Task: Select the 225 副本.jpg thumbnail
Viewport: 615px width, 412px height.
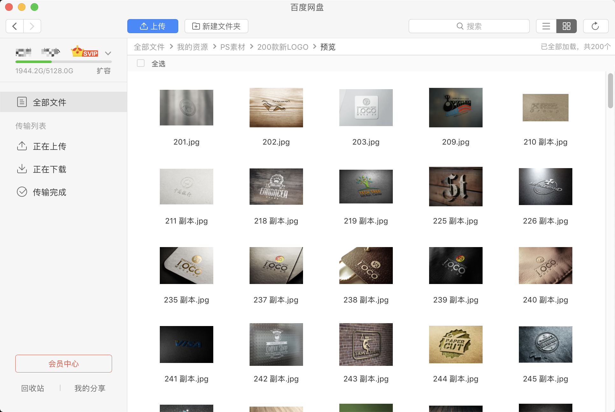Action: pyautogui.click(x=456, y=187)
